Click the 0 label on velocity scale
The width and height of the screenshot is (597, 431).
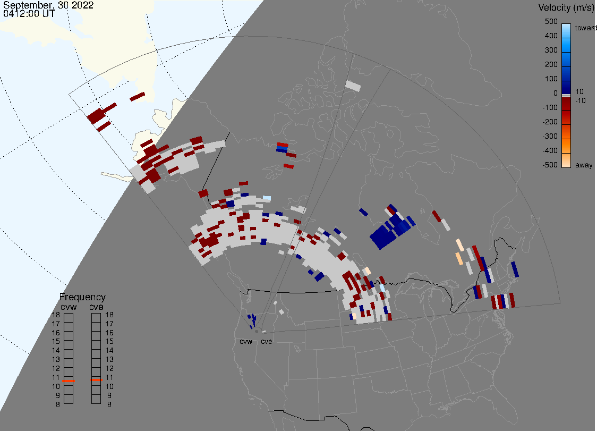(x=556, y=94)
